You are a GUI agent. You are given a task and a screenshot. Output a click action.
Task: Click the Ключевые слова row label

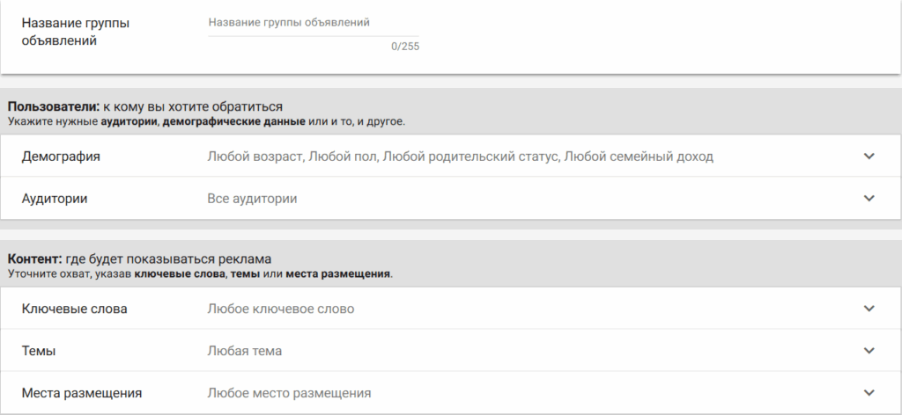click(x=74, y=309)
